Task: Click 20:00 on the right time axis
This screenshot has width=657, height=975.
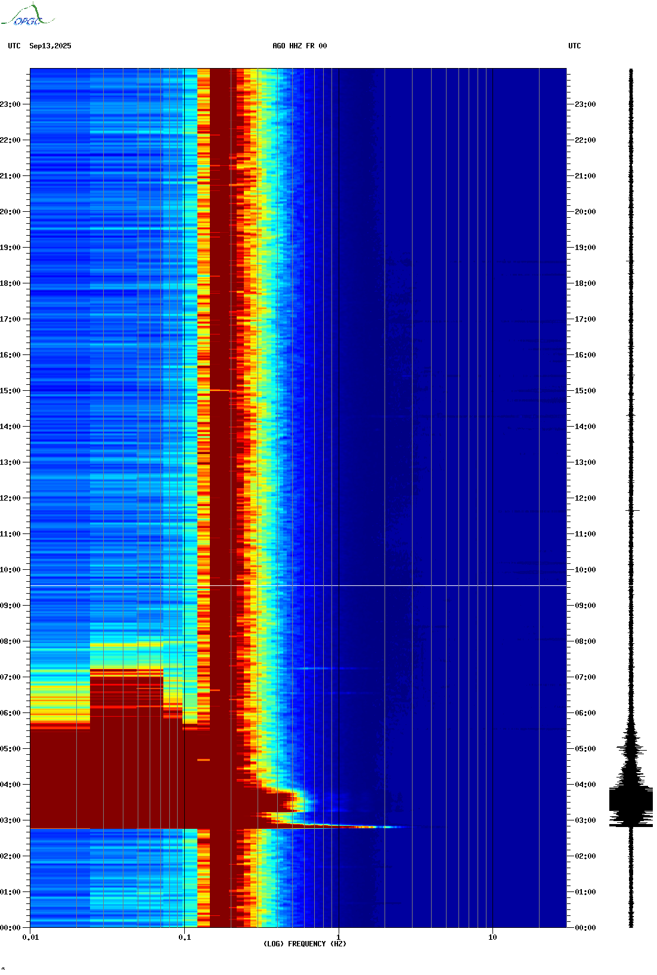Action: (x=585, y=212)
